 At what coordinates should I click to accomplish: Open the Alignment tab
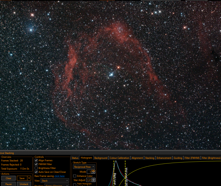137,158
